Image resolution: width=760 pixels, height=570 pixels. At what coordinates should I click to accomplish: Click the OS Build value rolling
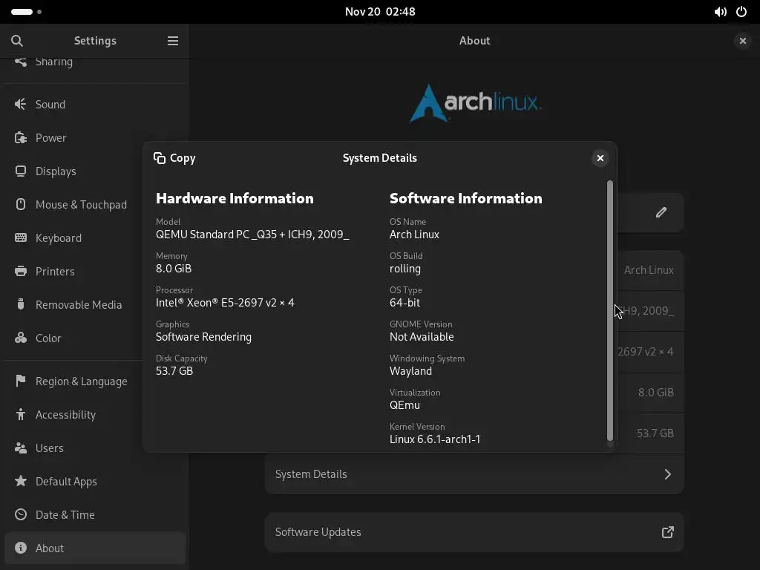[405, 269]
